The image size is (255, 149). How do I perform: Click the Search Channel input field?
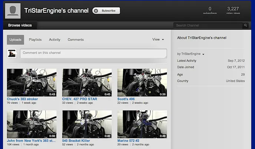tap(208, 26)
